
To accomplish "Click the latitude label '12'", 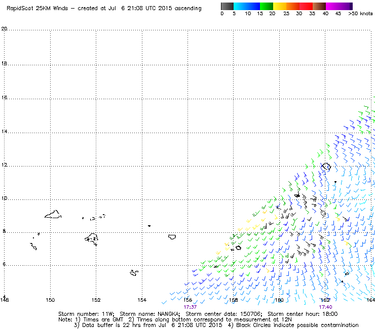I will pyautogui.click(x=4, y=165).
